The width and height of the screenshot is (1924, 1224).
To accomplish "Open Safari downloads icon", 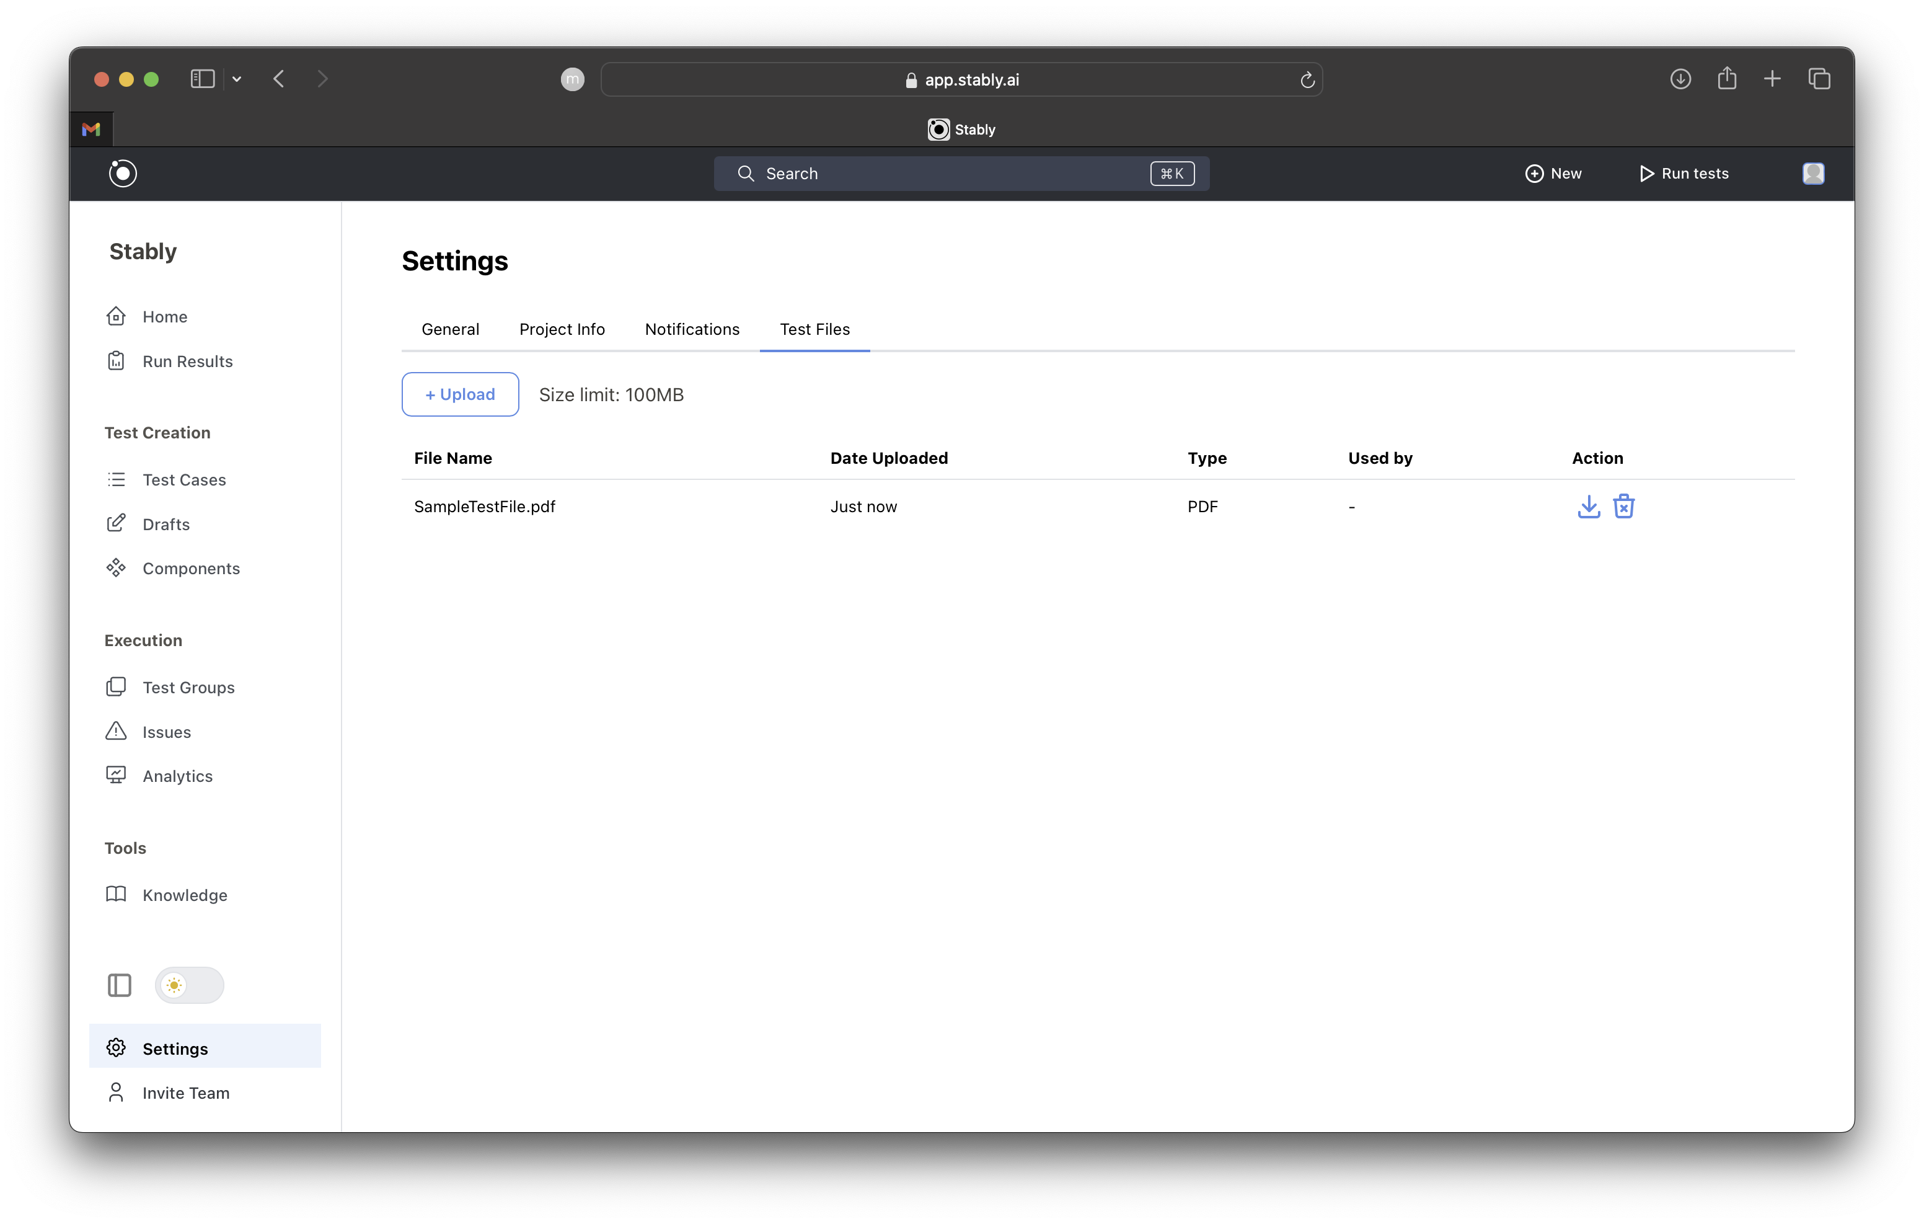I will (1680, 79).
